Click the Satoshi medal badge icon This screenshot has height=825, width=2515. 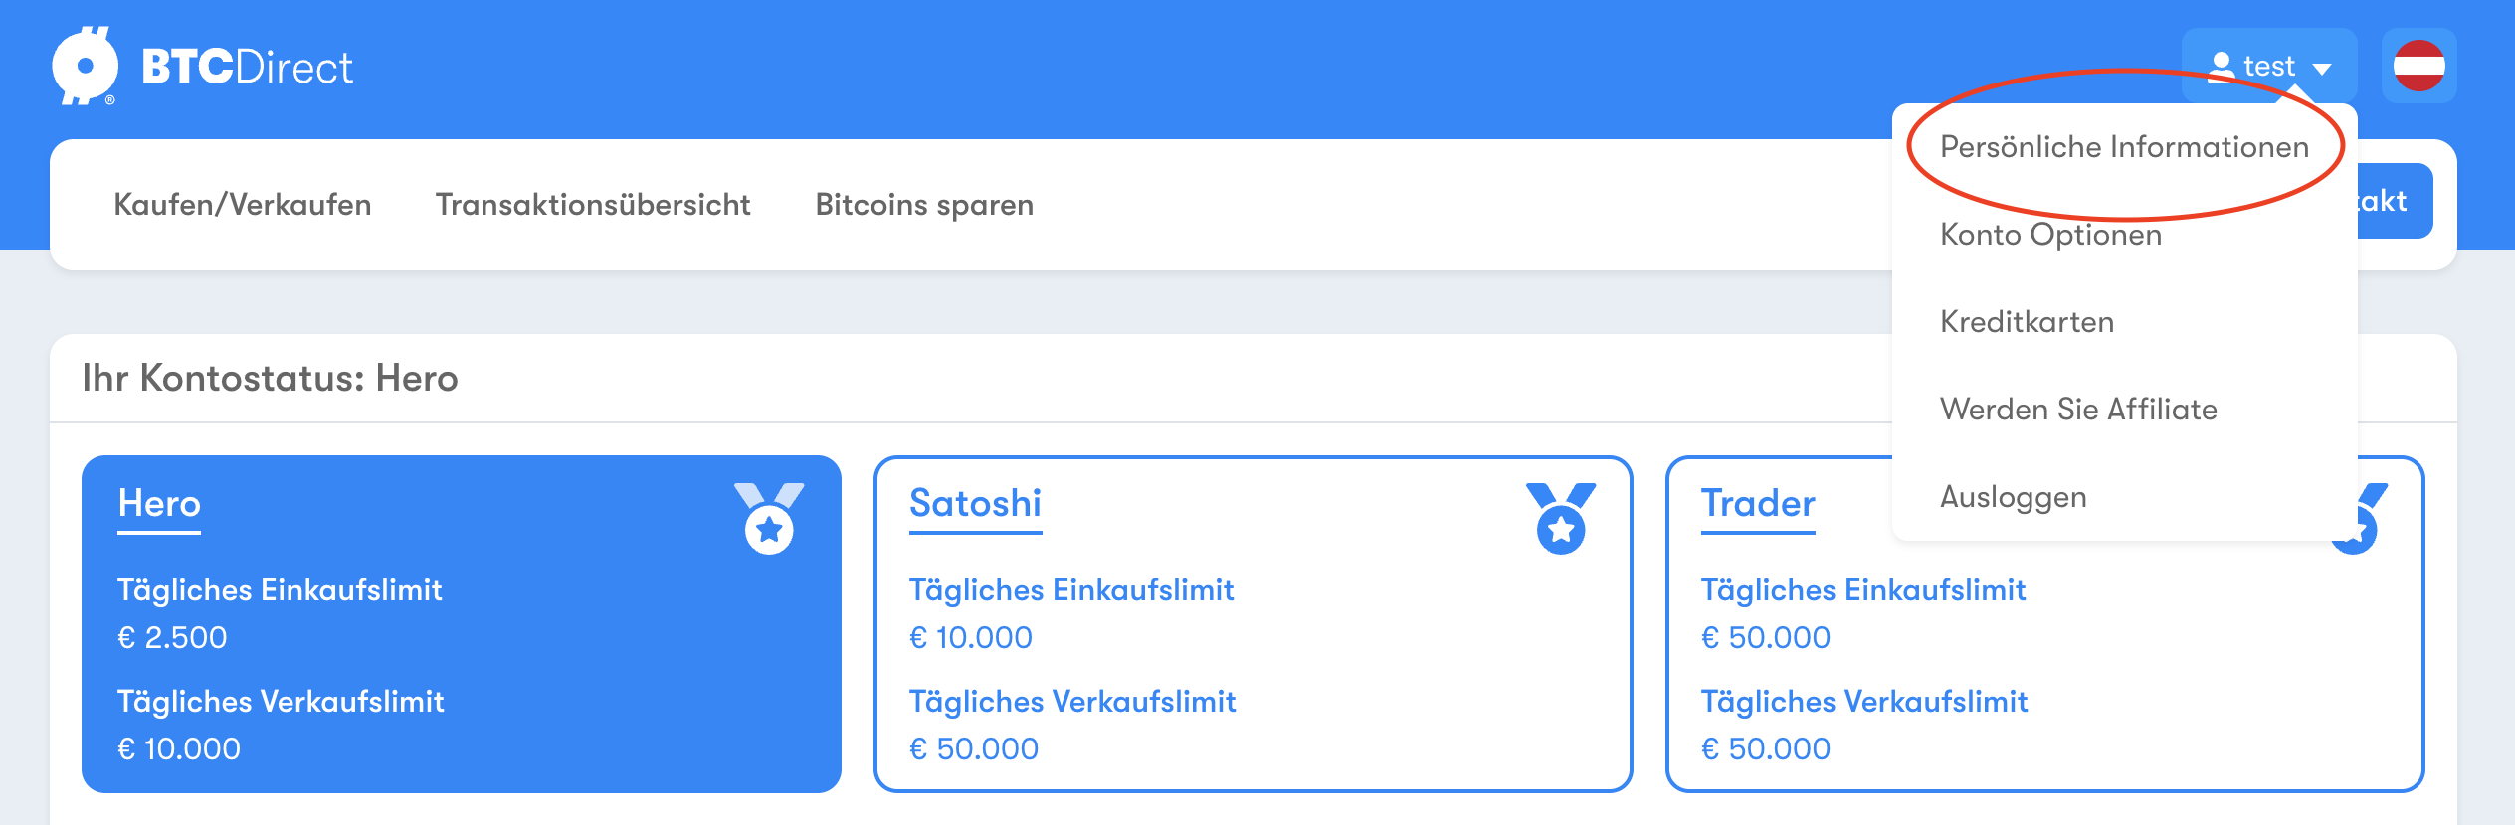click(1561, 518)
